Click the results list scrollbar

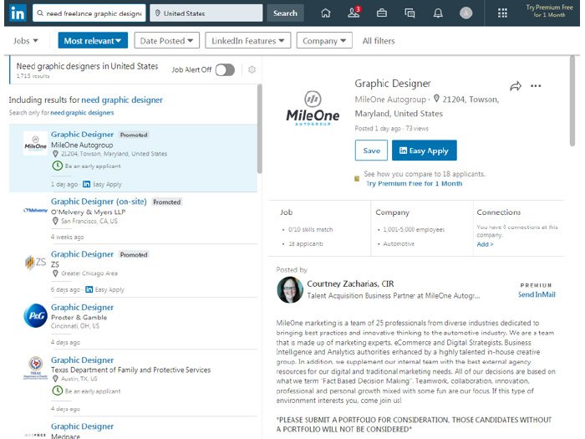tap(260, 129)
